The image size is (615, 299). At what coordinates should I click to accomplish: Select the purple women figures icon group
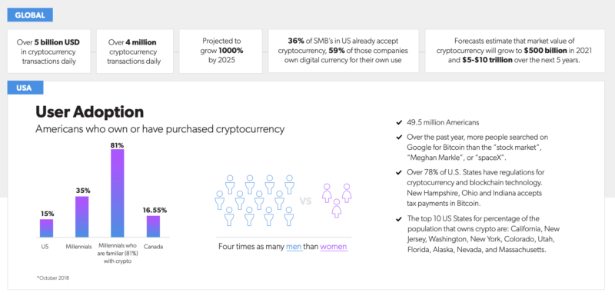[x=337, y=200]
